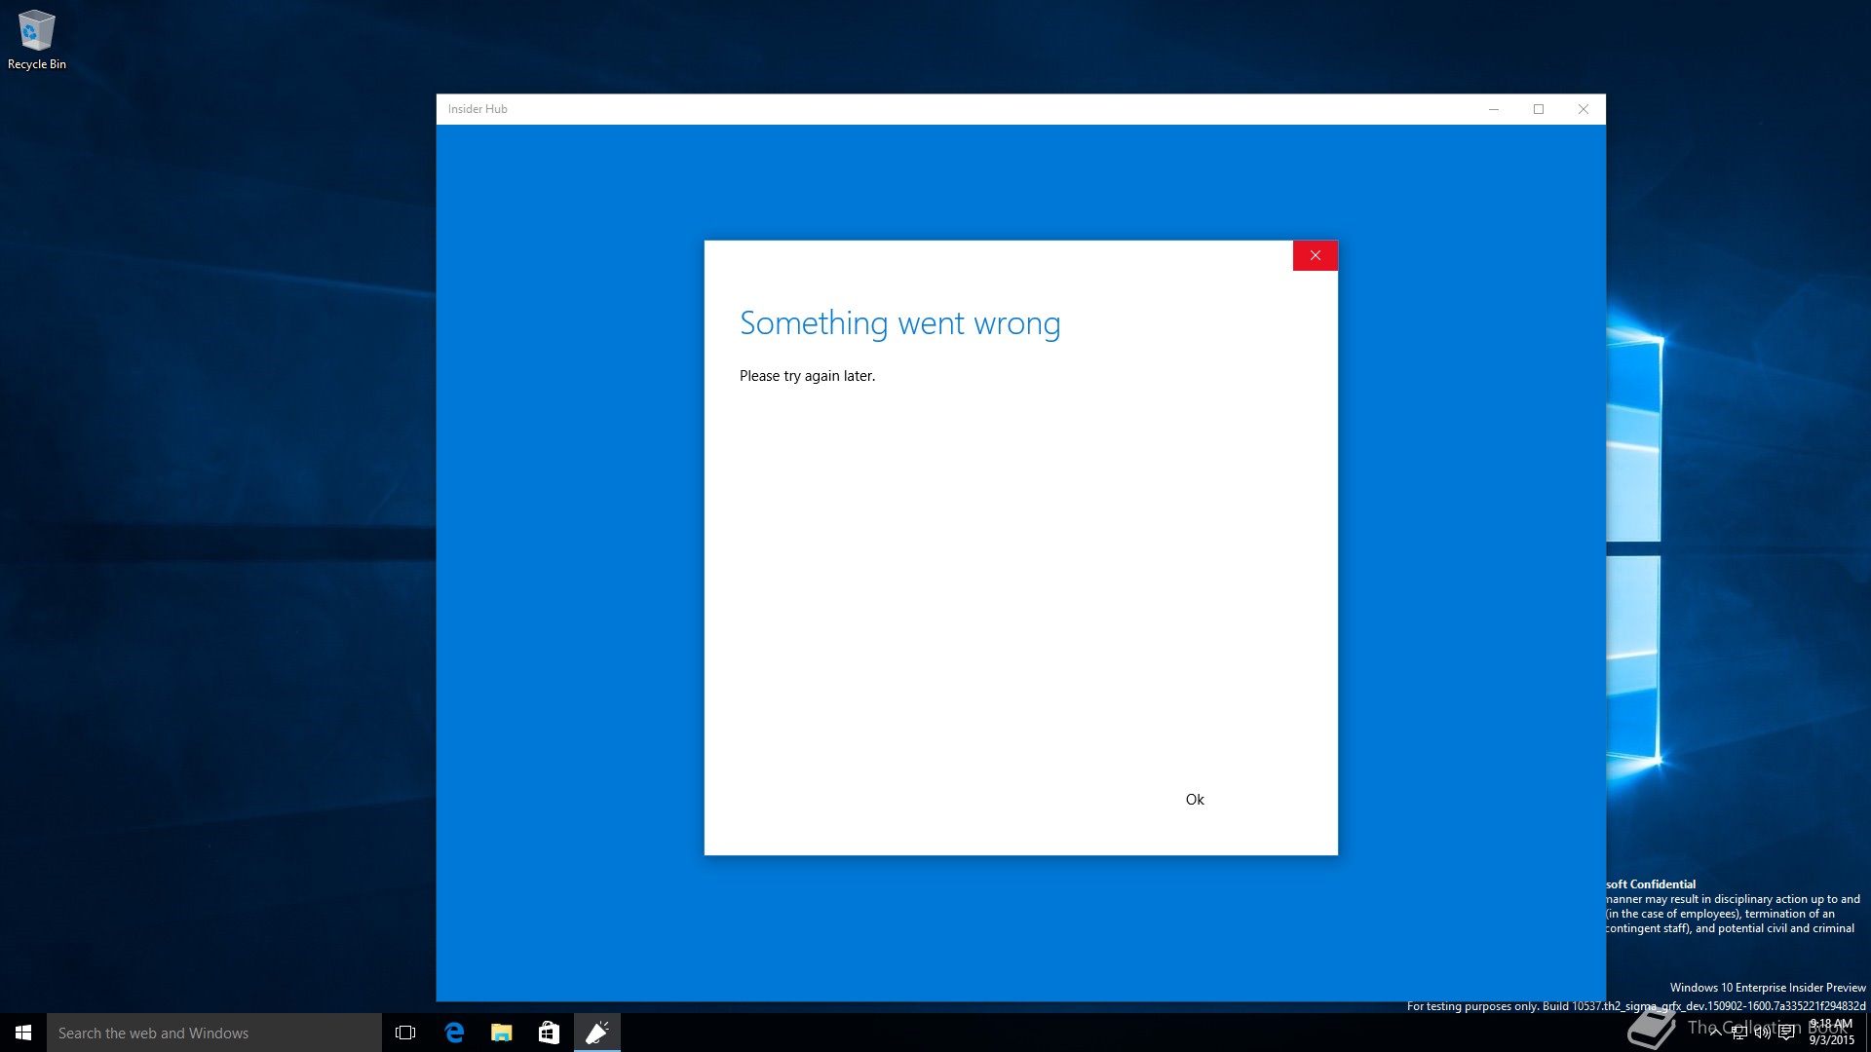
Task: Open File Explorer from the taskbar
Action: pos(502,1033)
